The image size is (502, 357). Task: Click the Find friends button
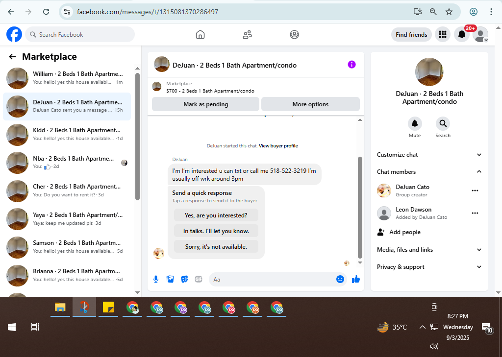411,35
